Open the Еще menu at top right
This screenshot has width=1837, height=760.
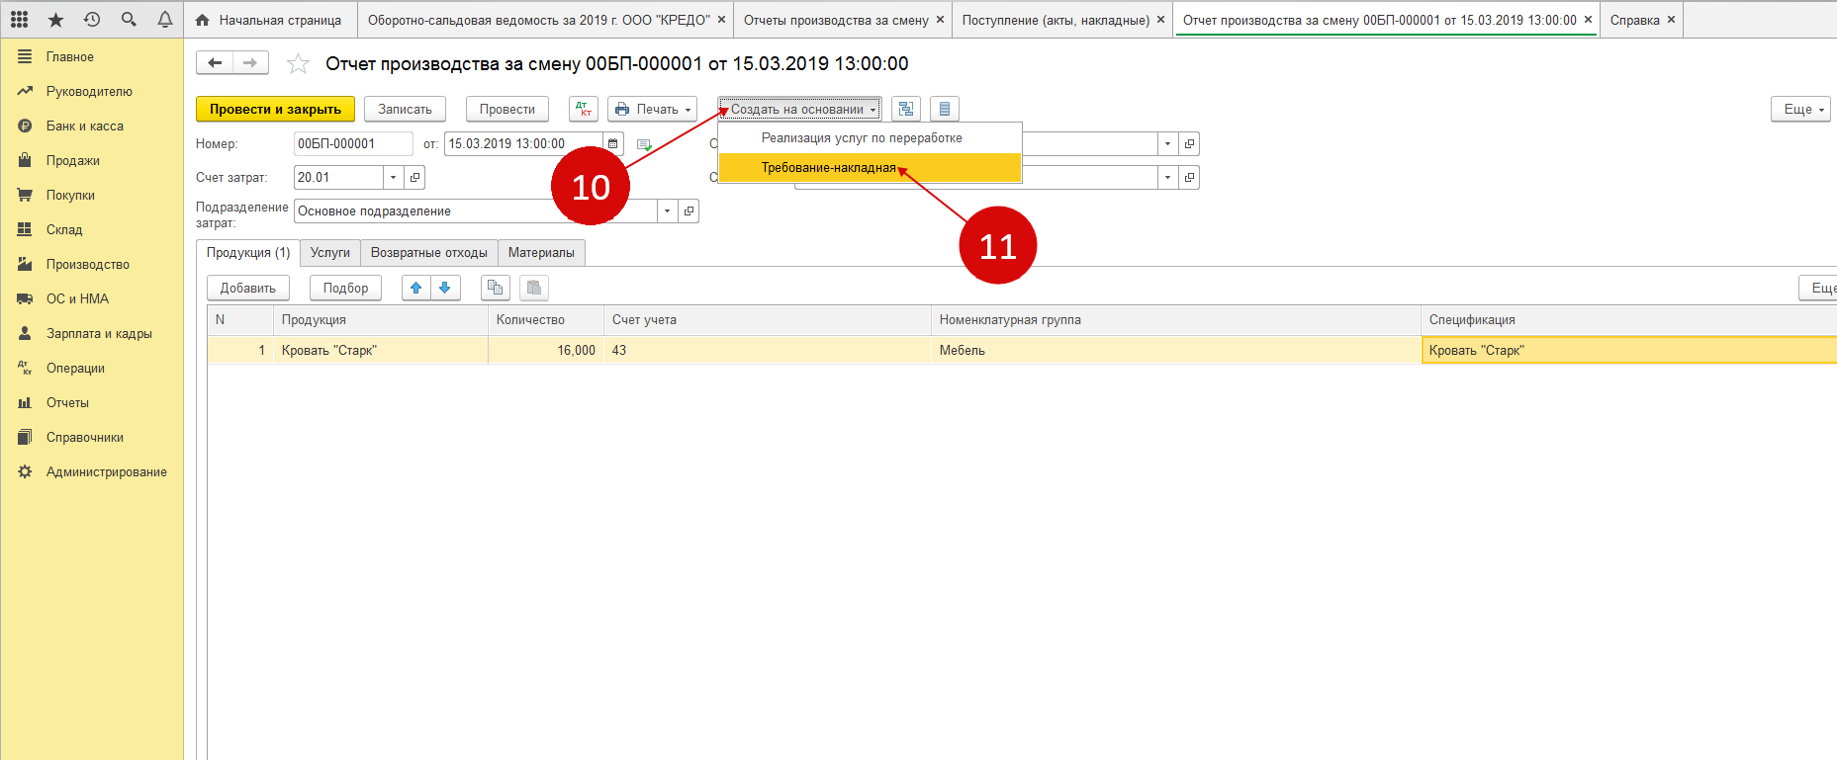1800,109
